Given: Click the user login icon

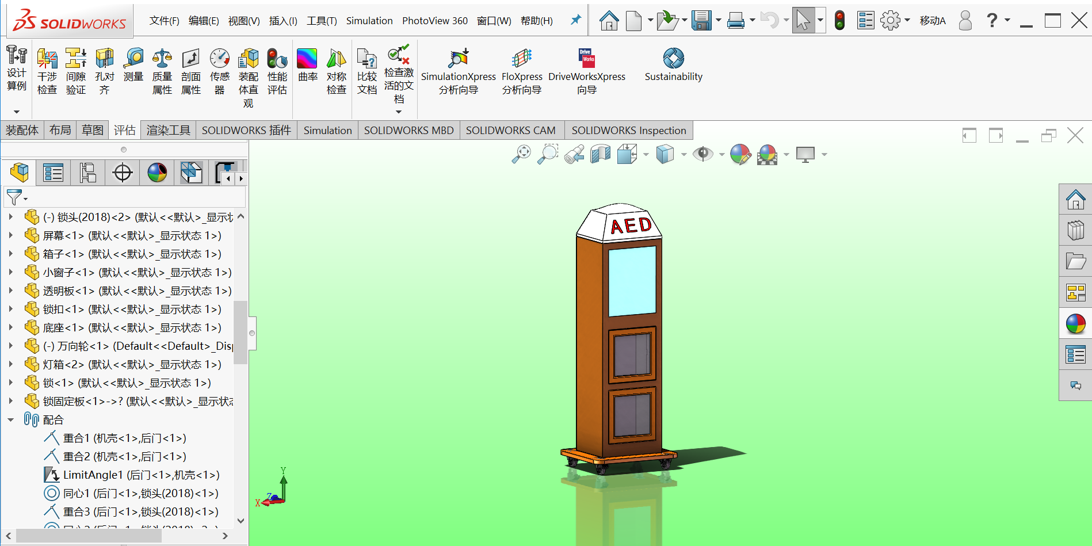Looking at the screenshot, I should tap(965, 21).
